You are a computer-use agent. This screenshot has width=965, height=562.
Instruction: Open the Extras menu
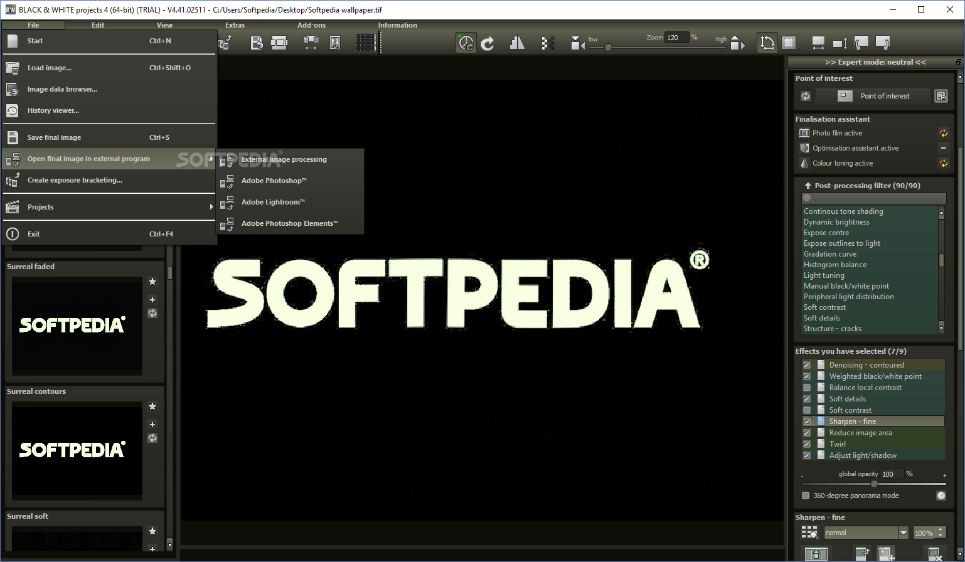coord(235,25)
